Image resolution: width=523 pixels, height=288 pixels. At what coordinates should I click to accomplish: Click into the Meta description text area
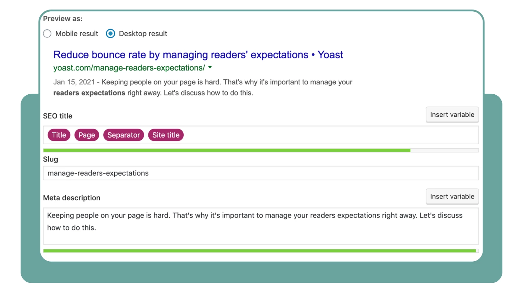[x=261, y=226]
